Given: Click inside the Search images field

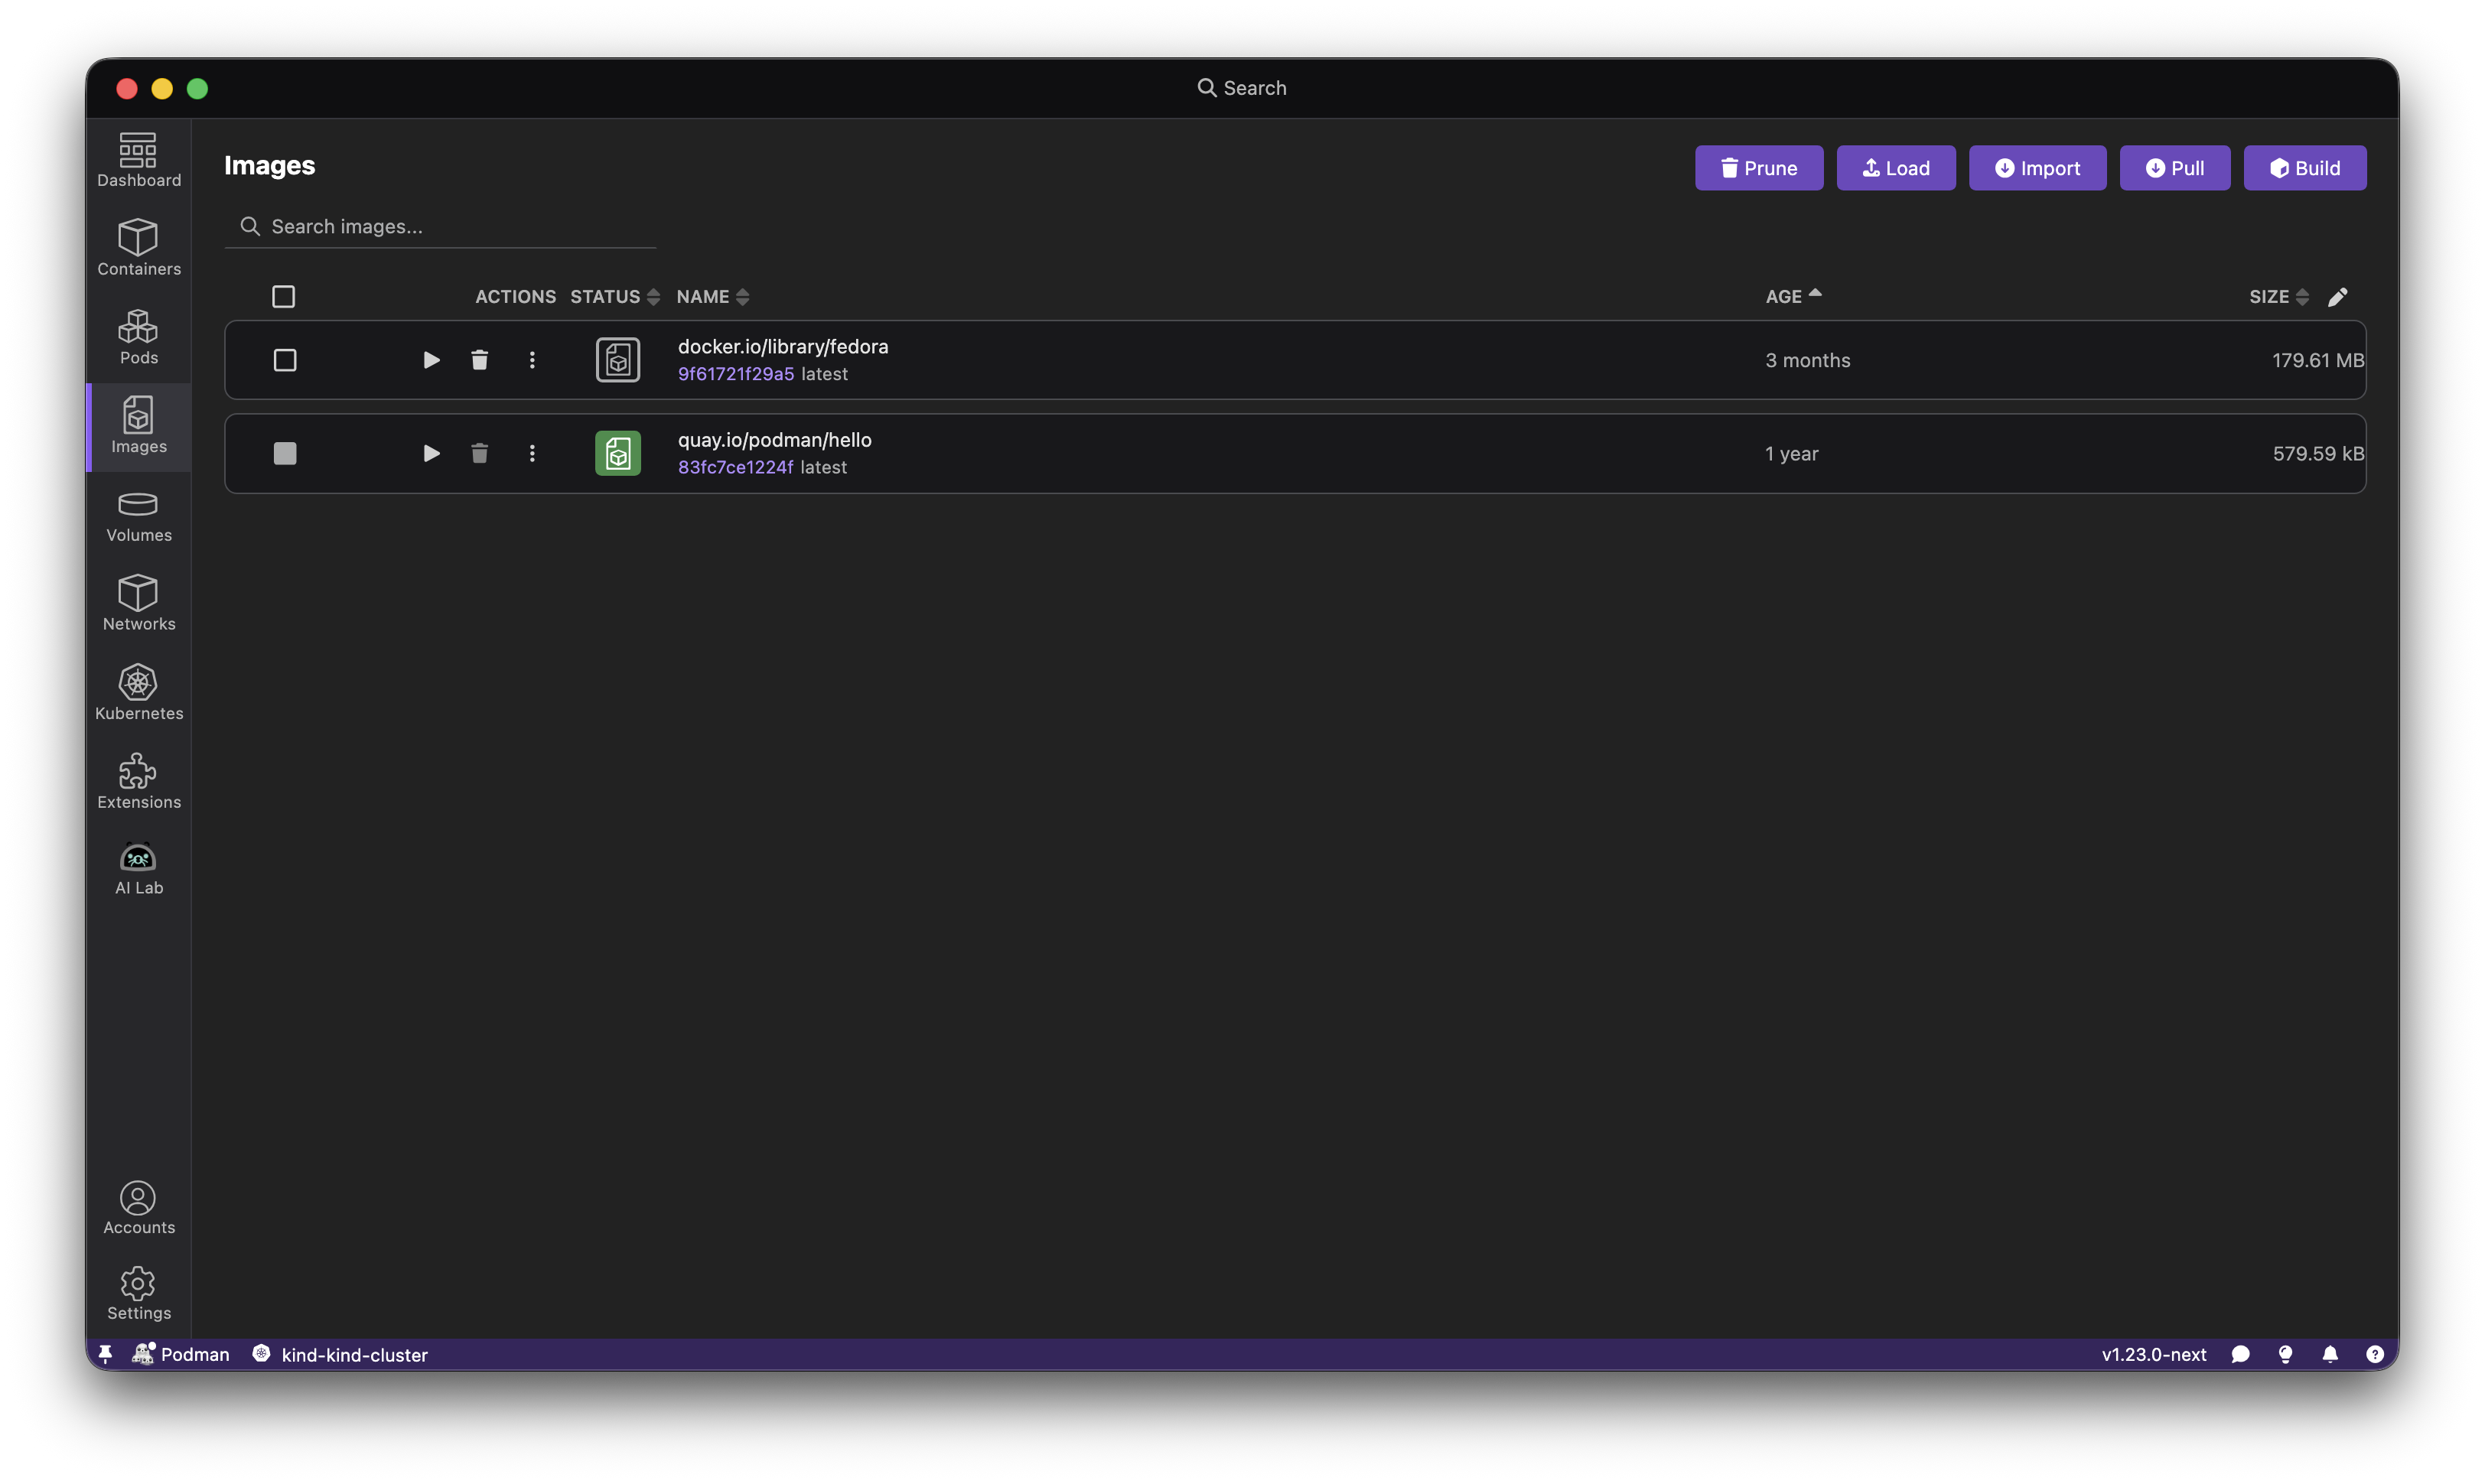Looking at the screenshot, I should (x=440, y=226).
